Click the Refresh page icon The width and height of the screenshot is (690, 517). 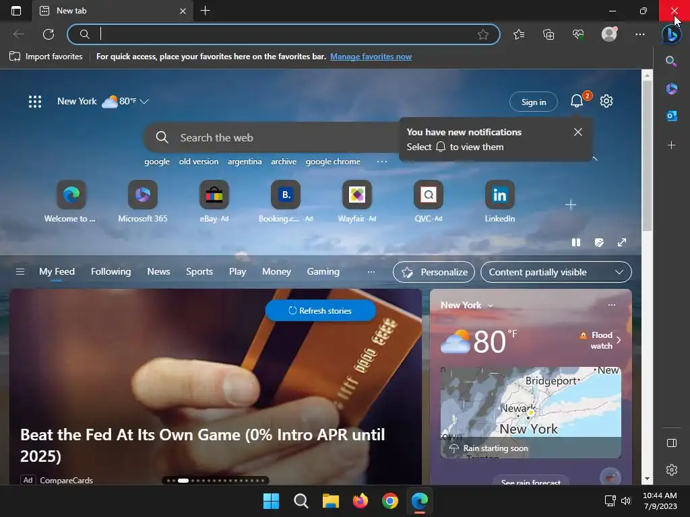tap(49, 34)
